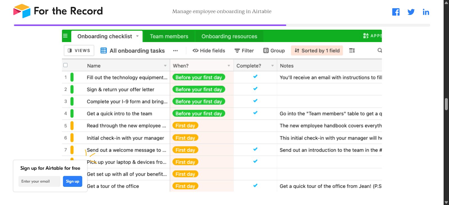Open the Filter option

[x=244, y=51]
